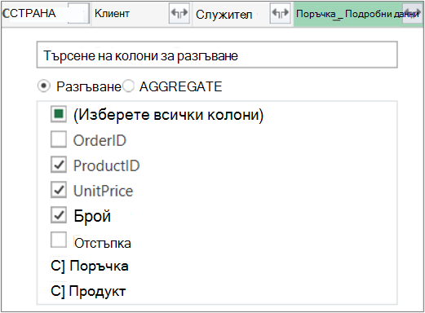The image size is (425, 313).
Task: Click the ProductID column label
Action: [x=107, y=165]
